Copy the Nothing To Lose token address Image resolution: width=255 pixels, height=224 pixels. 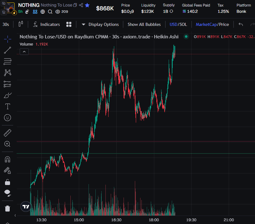(75, 5)
